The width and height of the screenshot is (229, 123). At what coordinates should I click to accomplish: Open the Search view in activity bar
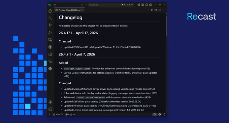(50, 18)
